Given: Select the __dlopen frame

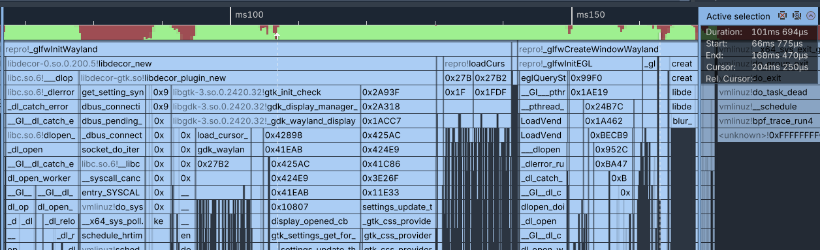Looking at the screenshot, I should pyautogui.click(x=543, y=150).
